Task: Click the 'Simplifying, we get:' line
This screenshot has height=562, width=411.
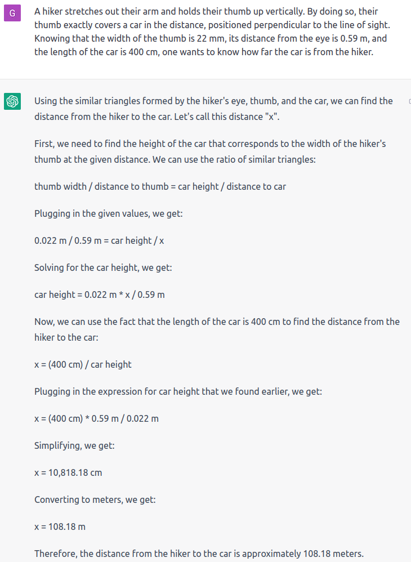Action: 74,445
